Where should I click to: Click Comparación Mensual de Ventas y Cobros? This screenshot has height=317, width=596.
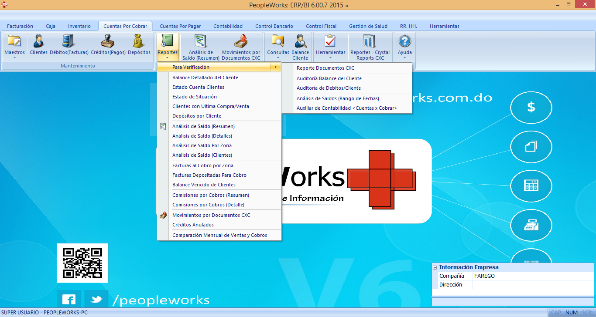point(219,235)
